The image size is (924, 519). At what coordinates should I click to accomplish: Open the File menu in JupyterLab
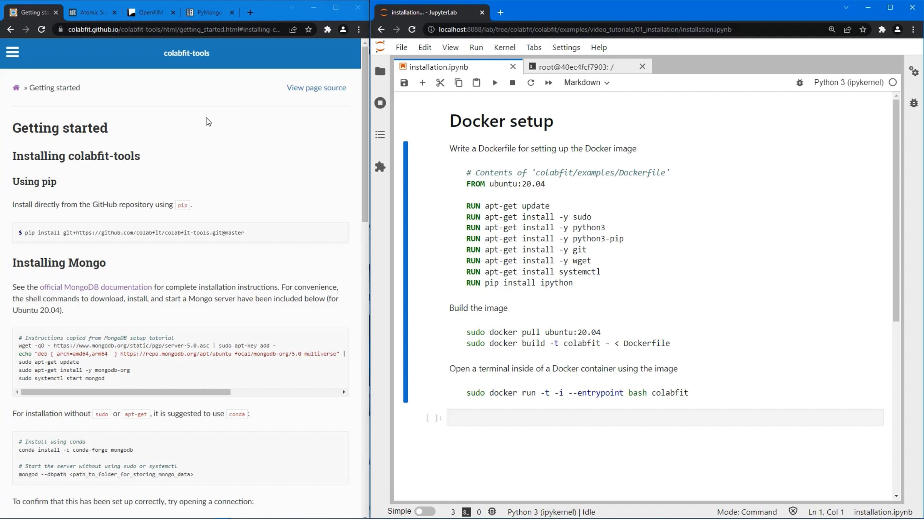coord(401,47)
